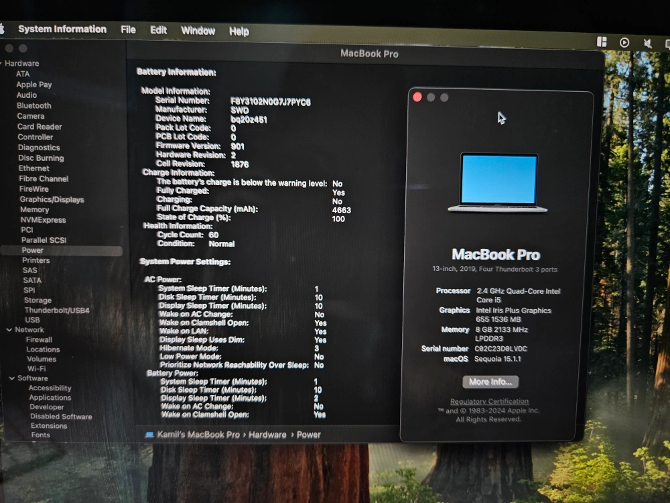This screenshot has height=503, width=670.
Task: Open the Now Playing menu bar icon
Action: coord(624,42)
